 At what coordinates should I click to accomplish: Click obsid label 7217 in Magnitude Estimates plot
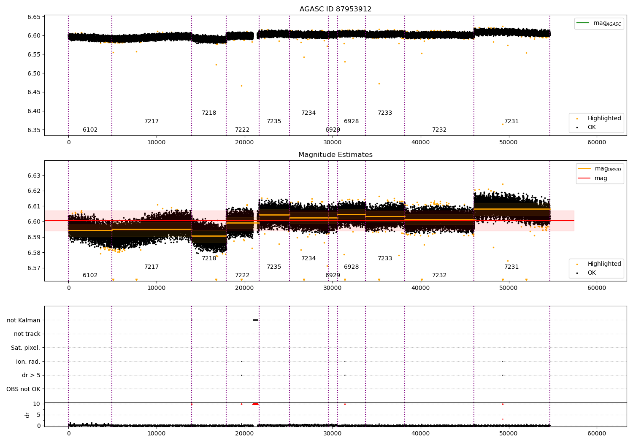151,267
